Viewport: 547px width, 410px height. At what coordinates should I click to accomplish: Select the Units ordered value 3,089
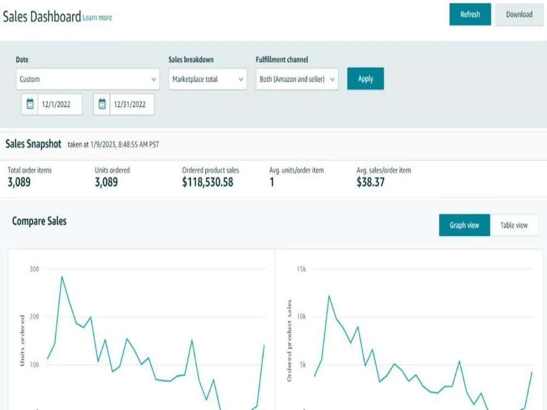point(107,182)
